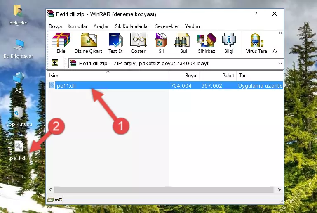Click the WinRAR title bar help button
The height and width of the screenshot is (213, 317).
[256, 14]
